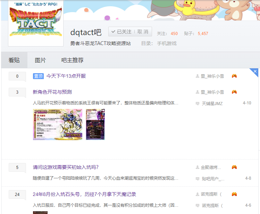Screen dimensions: 260x214
Task: Click the 已关注 followed button
Action: pyautogui.click(x=121, y=32)
